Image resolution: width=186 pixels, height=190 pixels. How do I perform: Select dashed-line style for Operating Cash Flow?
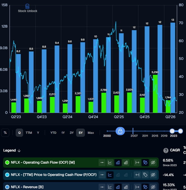click(x=102, y=163)
